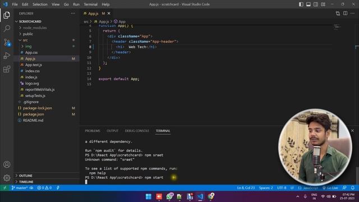Open index.js file in explorer
Screen dimensions: 359x202
[x=47, y=77]
